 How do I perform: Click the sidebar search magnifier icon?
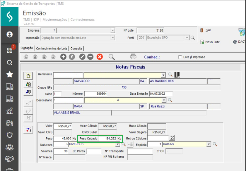9,63
